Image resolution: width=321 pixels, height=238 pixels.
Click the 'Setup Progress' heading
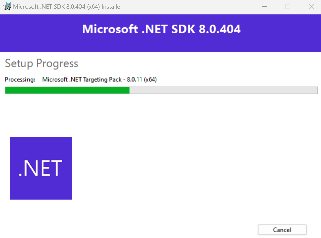click(42, 64)
